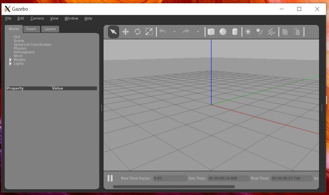Select Scene in the world tree
329x195 pixels.
tap(19, 41)
